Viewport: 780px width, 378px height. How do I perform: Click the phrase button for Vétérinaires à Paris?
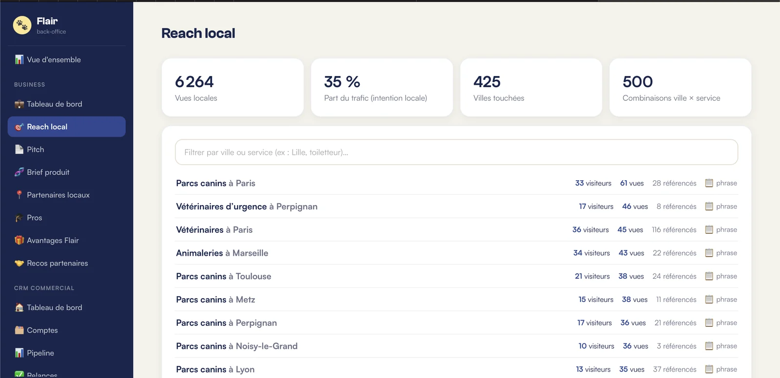[721, 229]
